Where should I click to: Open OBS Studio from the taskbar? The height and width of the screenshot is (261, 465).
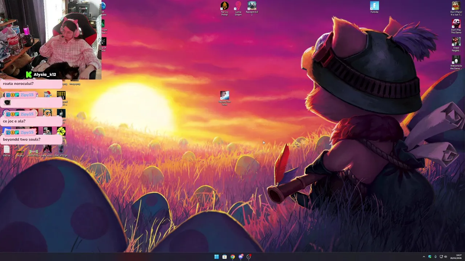click(248, 257)
